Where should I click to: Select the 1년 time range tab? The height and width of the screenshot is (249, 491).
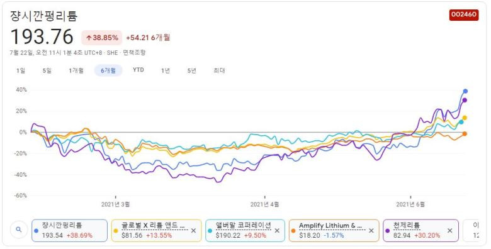[x=166, y=70]
